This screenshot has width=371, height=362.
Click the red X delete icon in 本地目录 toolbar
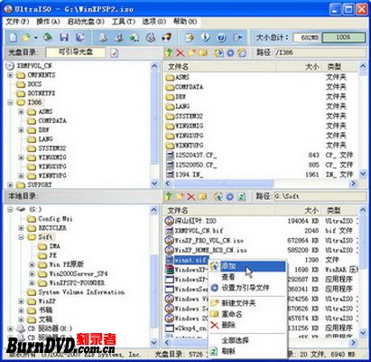coord(191,196)
